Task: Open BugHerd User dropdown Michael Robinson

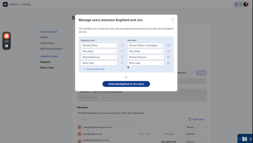Action: (99, 57)
